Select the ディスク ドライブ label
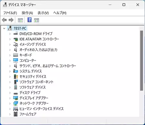 [30, 93]
